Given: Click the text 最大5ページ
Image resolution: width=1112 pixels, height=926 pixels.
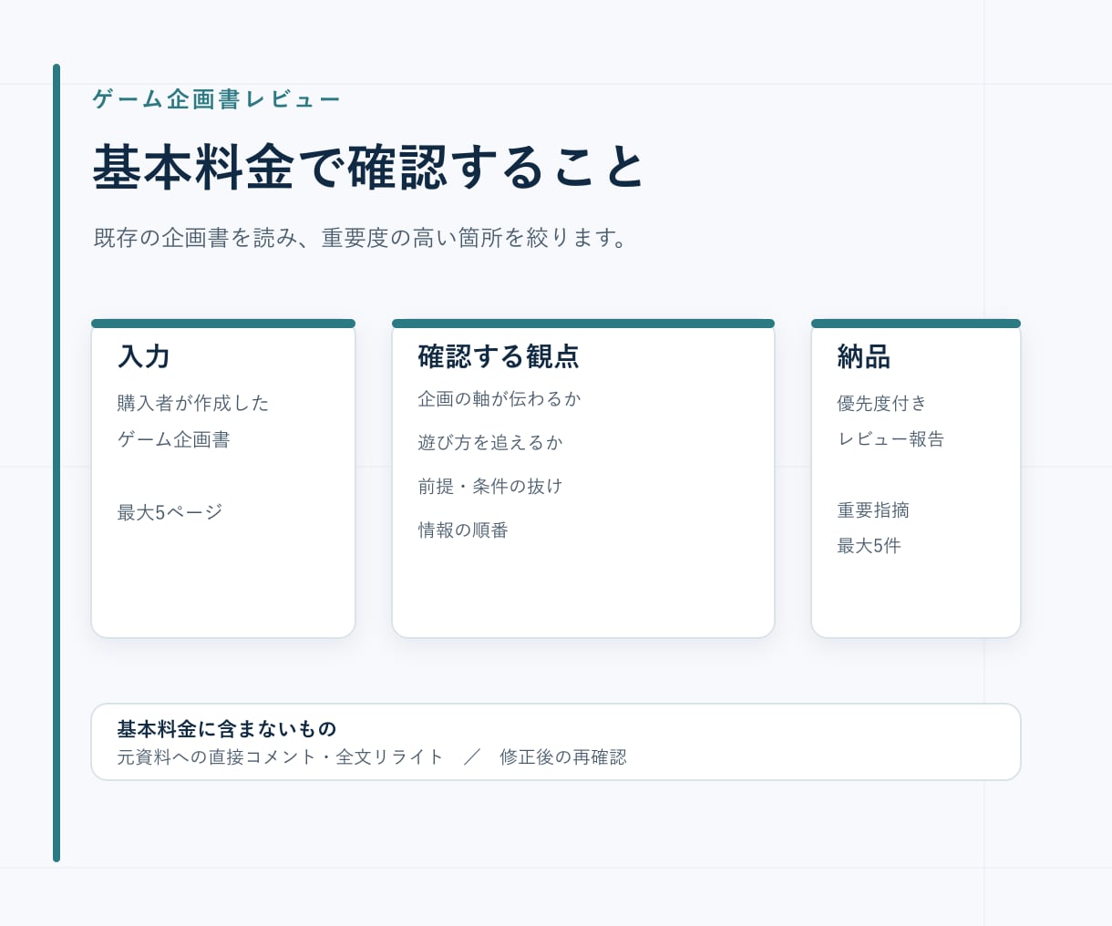Looking at the screenshot, I should (170, 512).
